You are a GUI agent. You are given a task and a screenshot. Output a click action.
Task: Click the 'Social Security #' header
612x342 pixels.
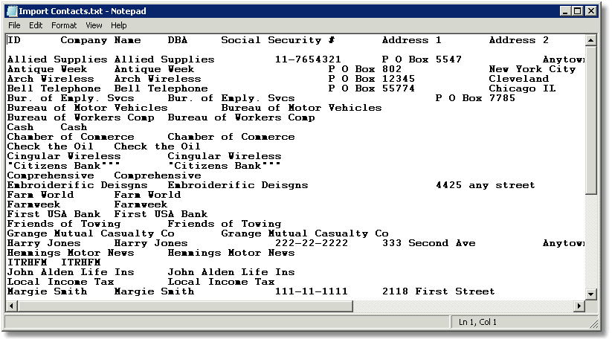click(277, 40)
